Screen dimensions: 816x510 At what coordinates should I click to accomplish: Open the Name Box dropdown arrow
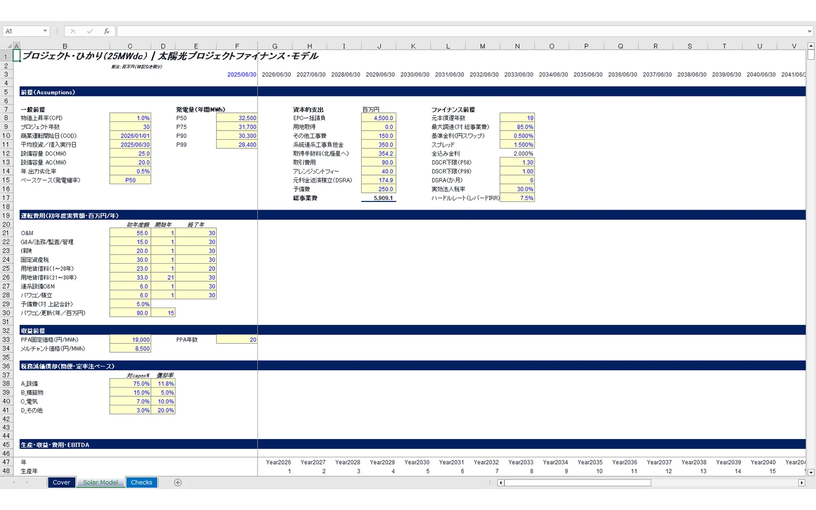45,32
